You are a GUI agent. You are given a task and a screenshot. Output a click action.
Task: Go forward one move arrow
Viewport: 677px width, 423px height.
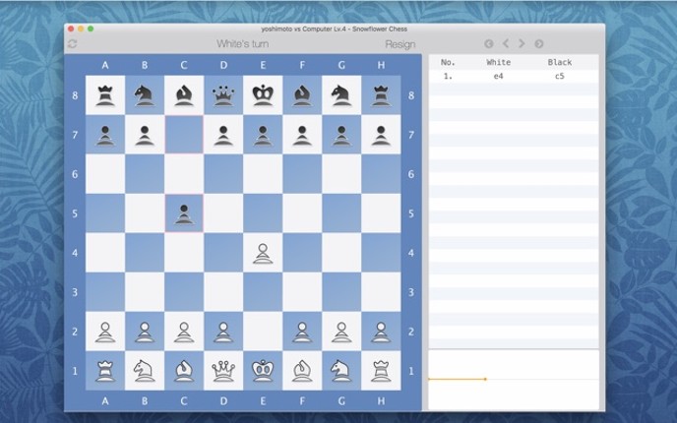pyautogui.click(x=522, y=43)
